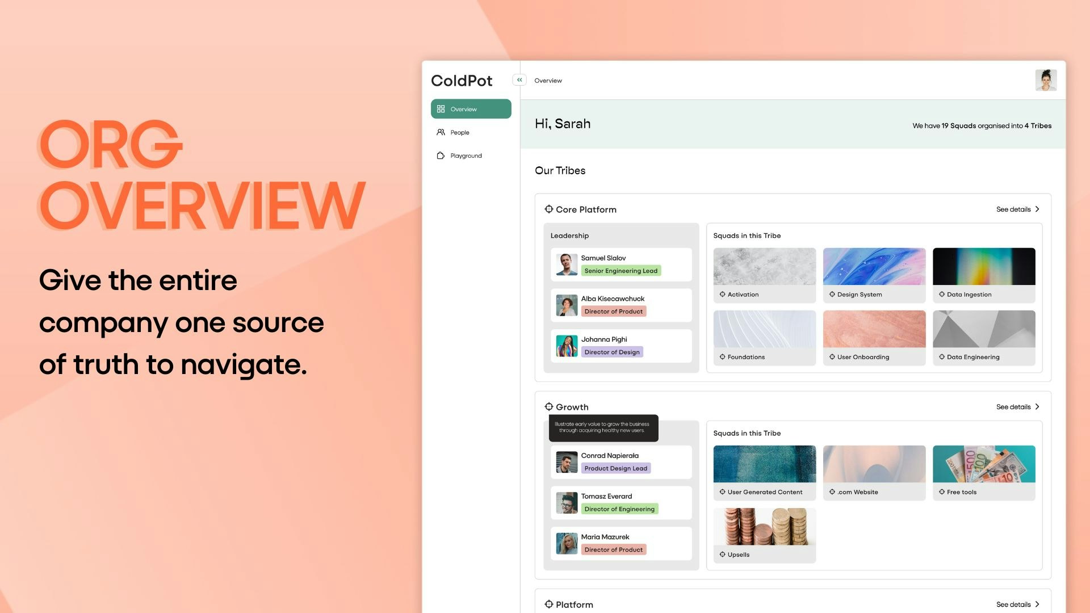The height and width of the screenshot is (613, 1090).
Task: Click the target icon beside User Generated Content
Action: click(722, 492)
